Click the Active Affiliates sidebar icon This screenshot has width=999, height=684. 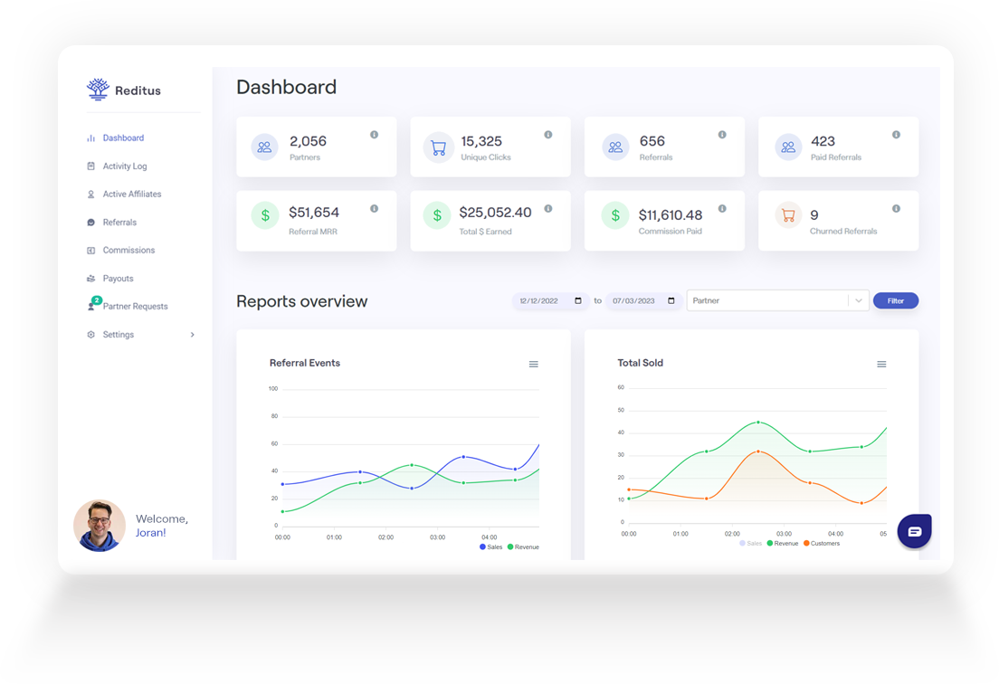click(x=91, y=194)
